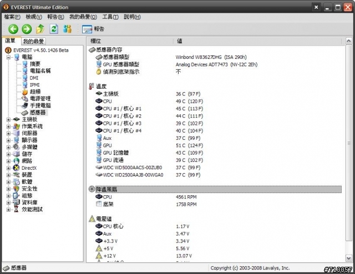Screen dimensions: 355x274
Task: Open the 報告(R) menu
Action: (x=55, y=17)
